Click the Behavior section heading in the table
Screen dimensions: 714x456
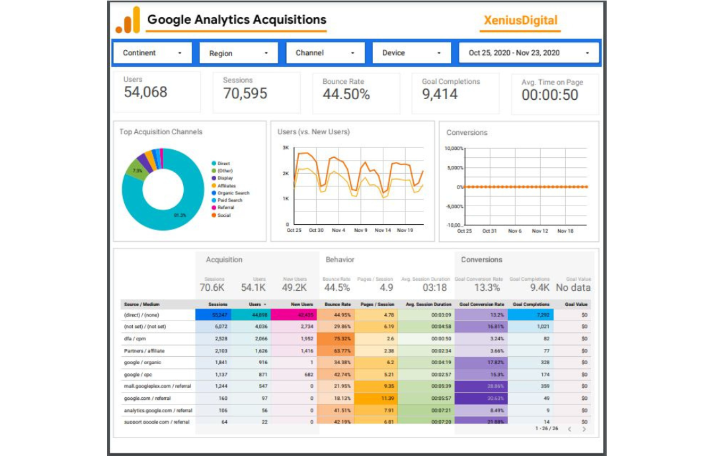coord(340,260)
